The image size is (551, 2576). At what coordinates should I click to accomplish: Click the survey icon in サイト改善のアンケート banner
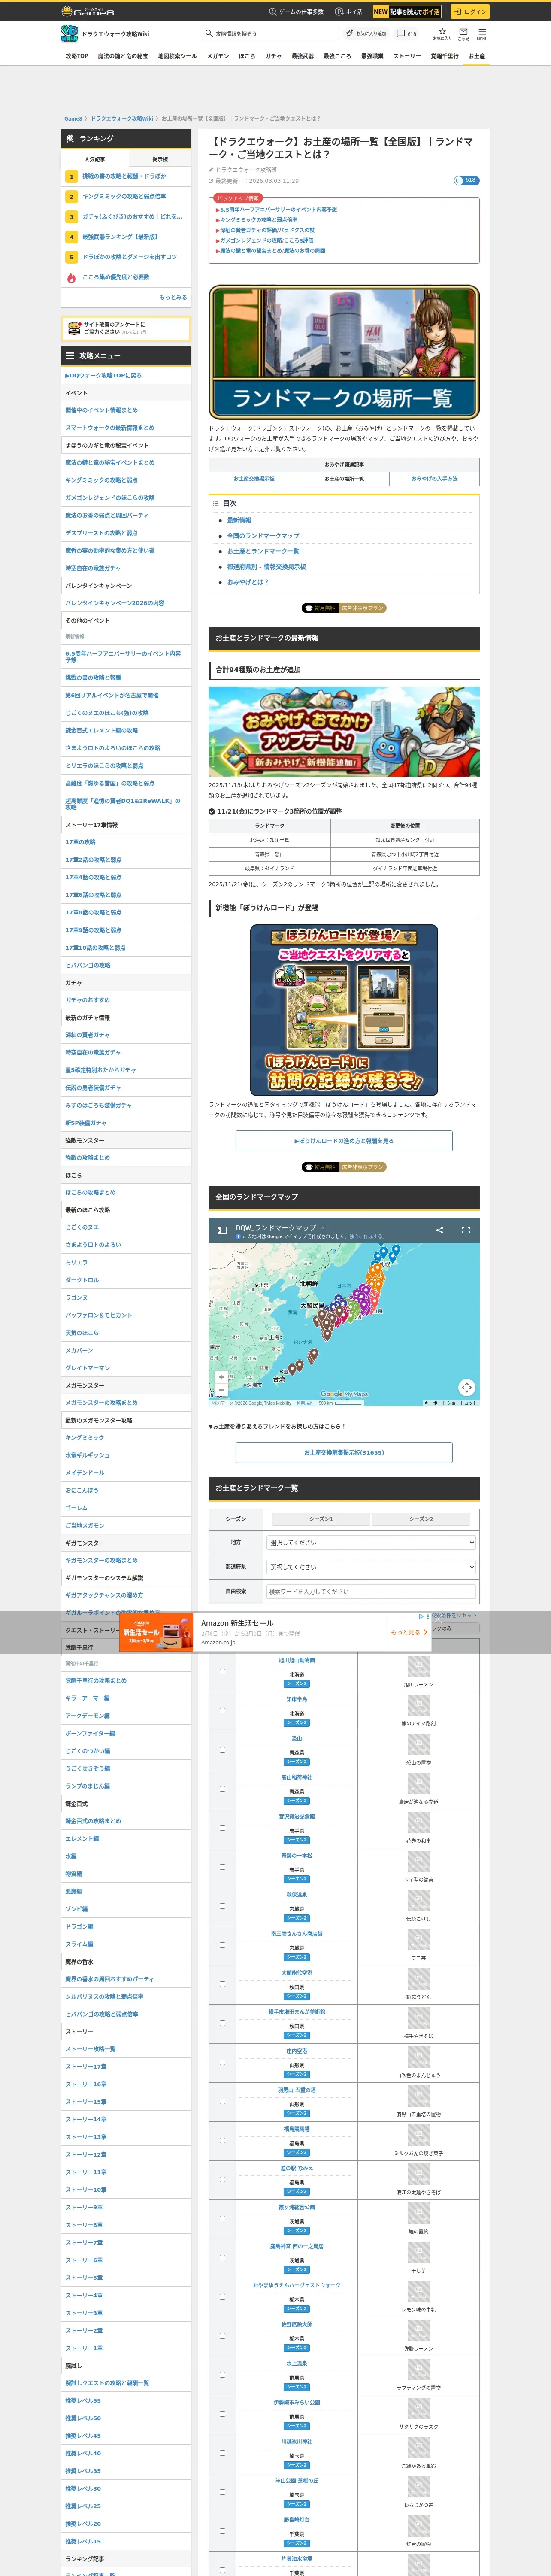(74, 328)
